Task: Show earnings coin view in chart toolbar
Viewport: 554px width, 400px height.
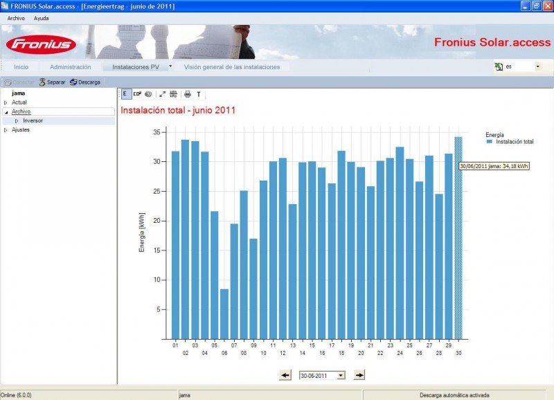Action: pos(148,94)
